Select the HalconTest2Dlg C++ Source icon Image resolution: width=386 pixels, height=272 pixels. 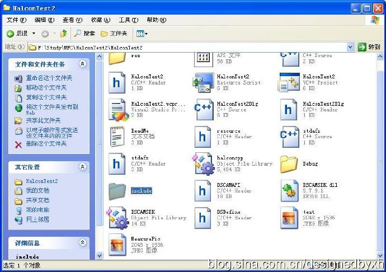click(203, 109)
